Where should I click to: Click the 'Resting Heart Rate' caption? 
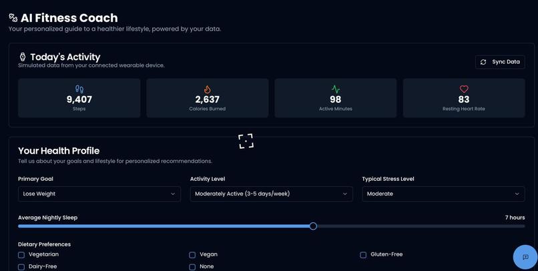click(x=464, y=109)
